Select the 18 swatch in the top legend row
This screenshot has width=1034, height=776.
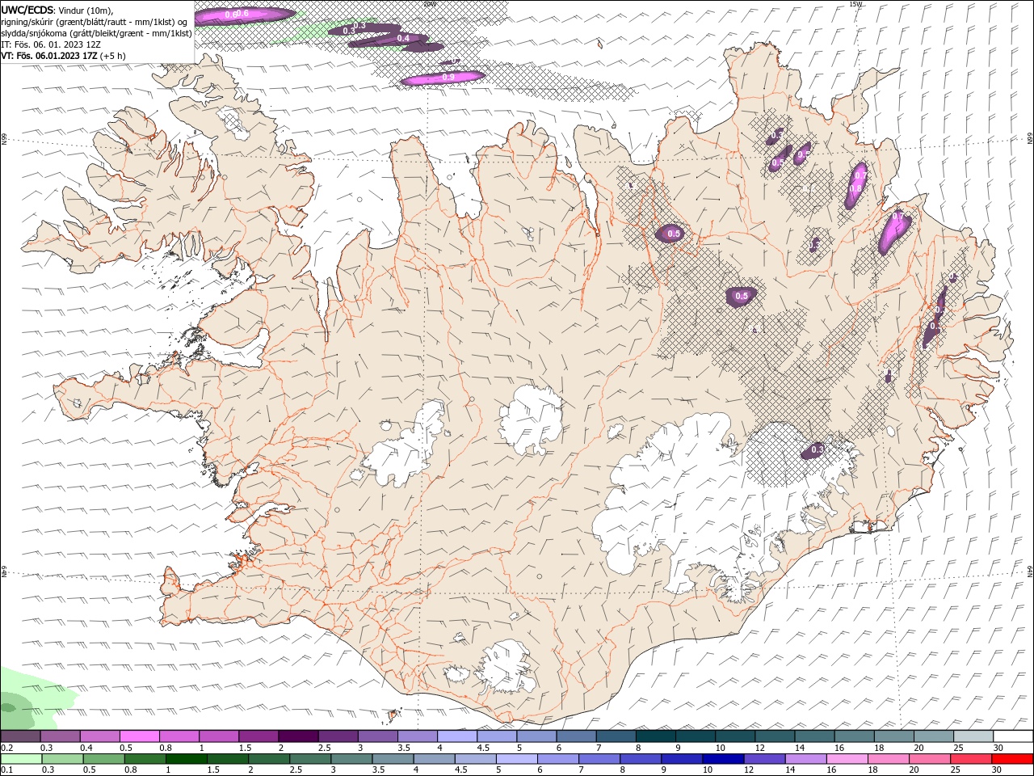[x=893, y=736]
